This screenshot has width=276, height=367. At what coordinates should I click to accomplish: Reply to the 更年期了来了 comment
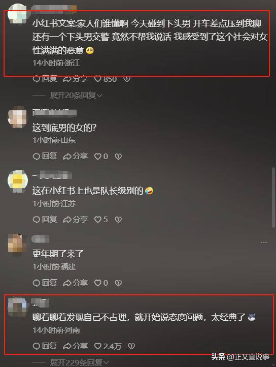(x=45, y=283)
